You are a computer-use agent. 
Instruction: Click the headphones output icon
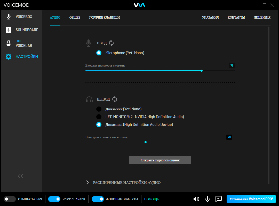pyautogui.click(x=89, y=99)
